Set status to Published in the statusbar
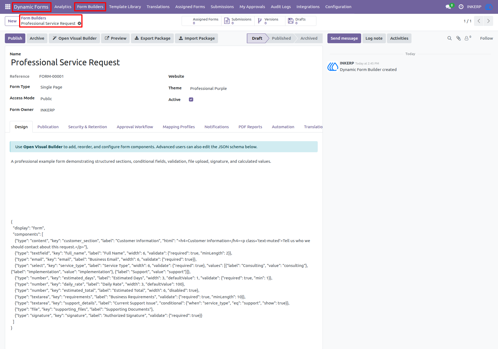The width and height of the screenshot is (498, 349). point(281,38)
